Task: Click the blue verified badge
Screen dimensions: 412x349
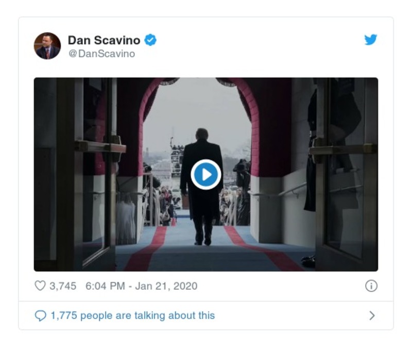Action: click(150, 40)
